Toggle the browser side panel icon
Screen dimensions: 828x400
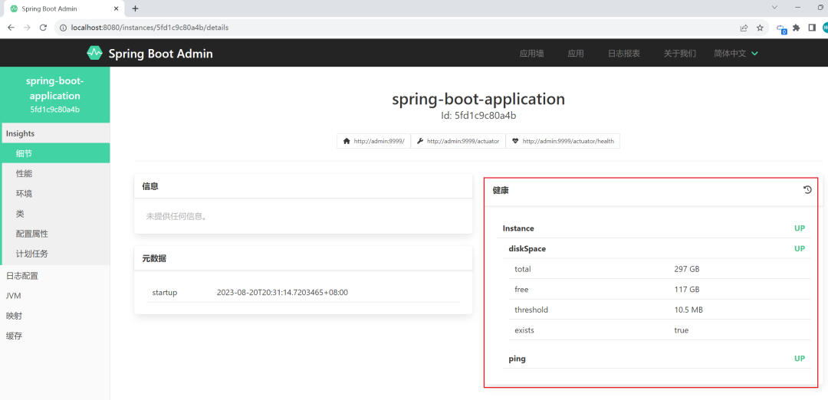812,28
